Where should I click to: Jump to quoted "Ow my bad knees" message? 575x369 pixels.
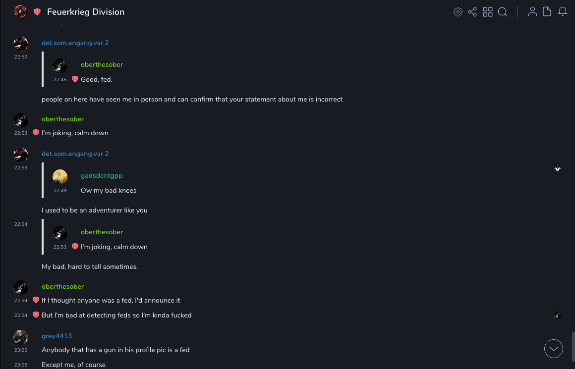tap(109, 190)
